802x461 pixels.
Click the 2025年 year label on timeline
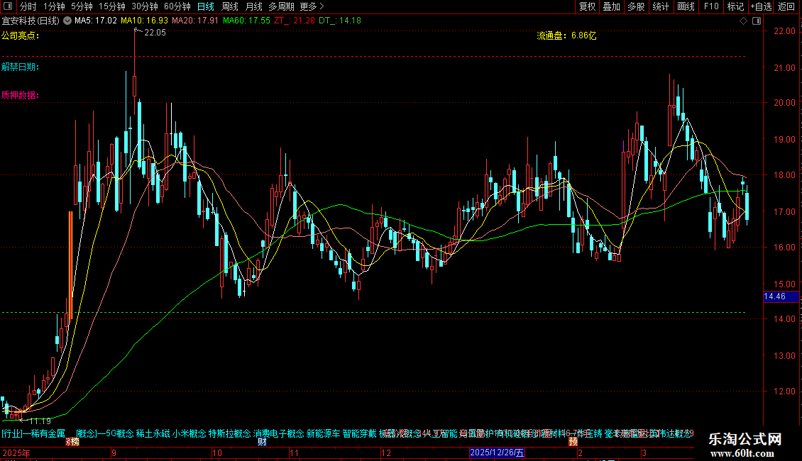[x=16, y=452]
